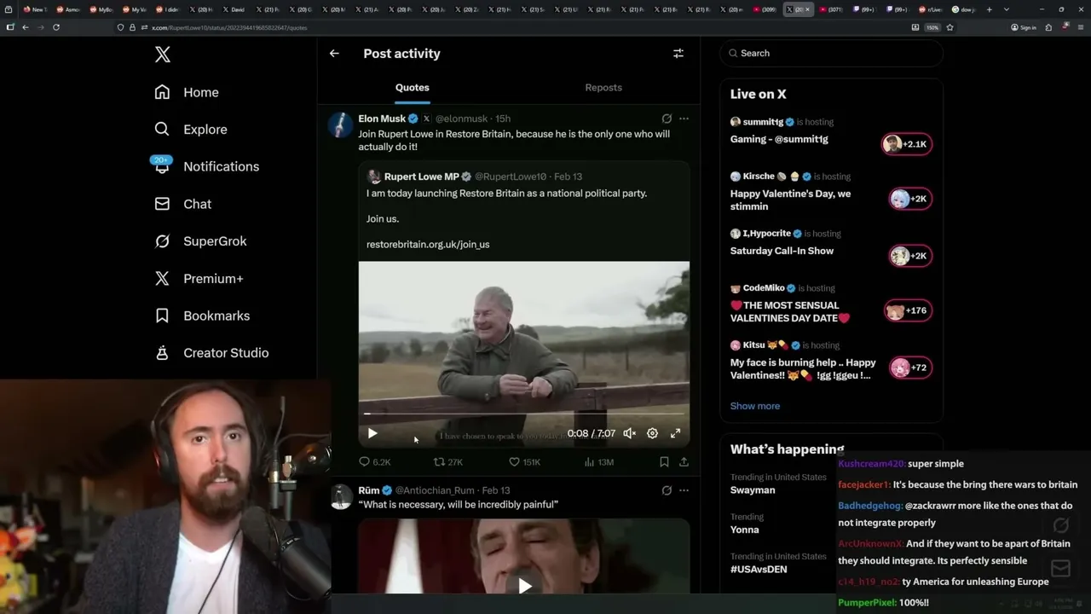Reload the page in the browser toolbar
This screenshot has height=614, width=1091.
(56, 27)
